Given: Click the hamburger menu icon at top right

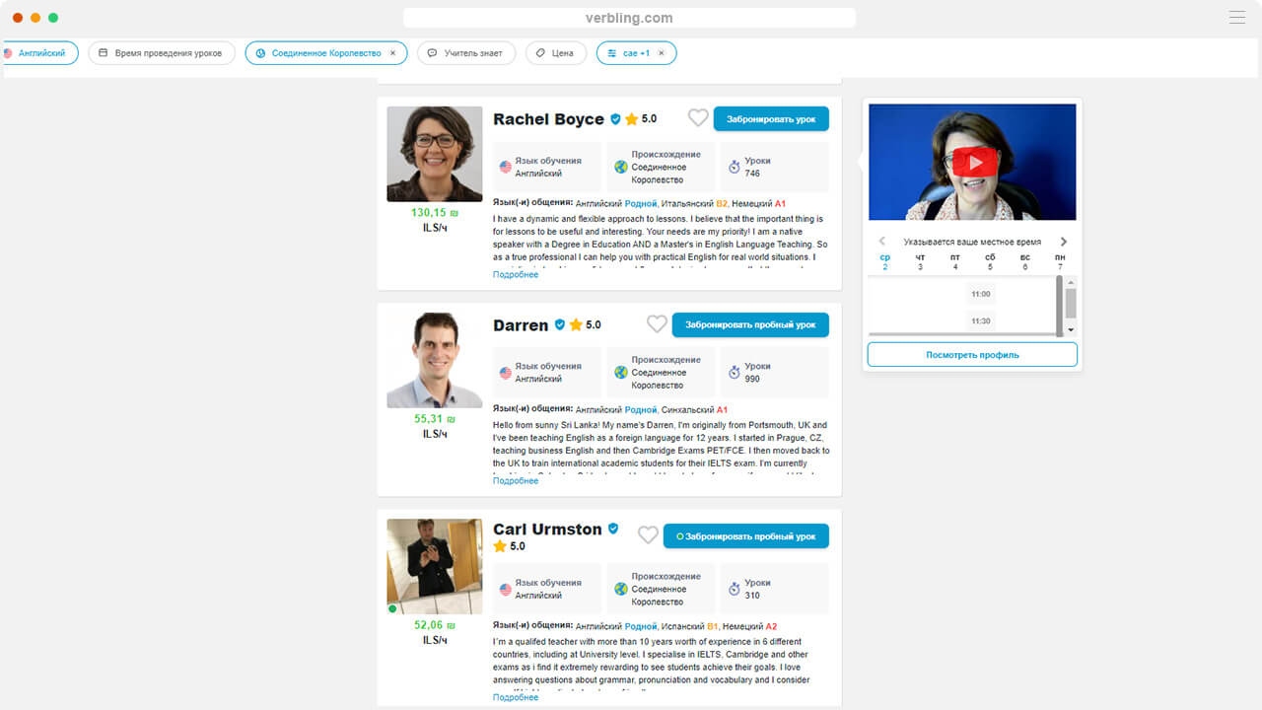Looking at the screenshot, I should 1237,17.
